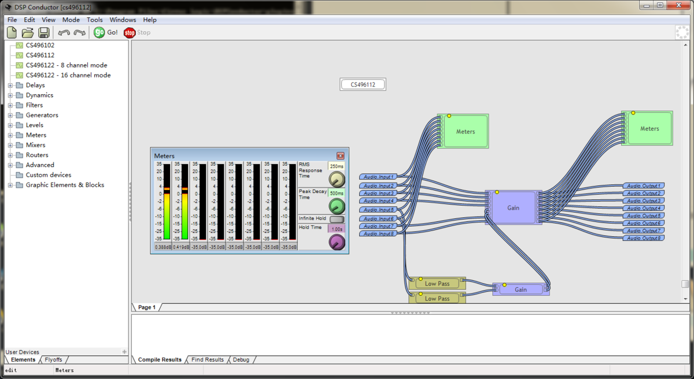Select the small Gain block near Low Pass
This screenshot has width=694, height=379.
[520, 289]
